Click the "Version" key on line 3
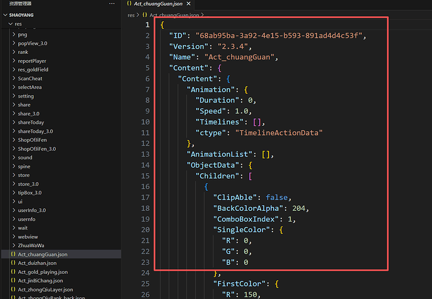This screenshot has height=299, width=432. (x=188, y=46)
